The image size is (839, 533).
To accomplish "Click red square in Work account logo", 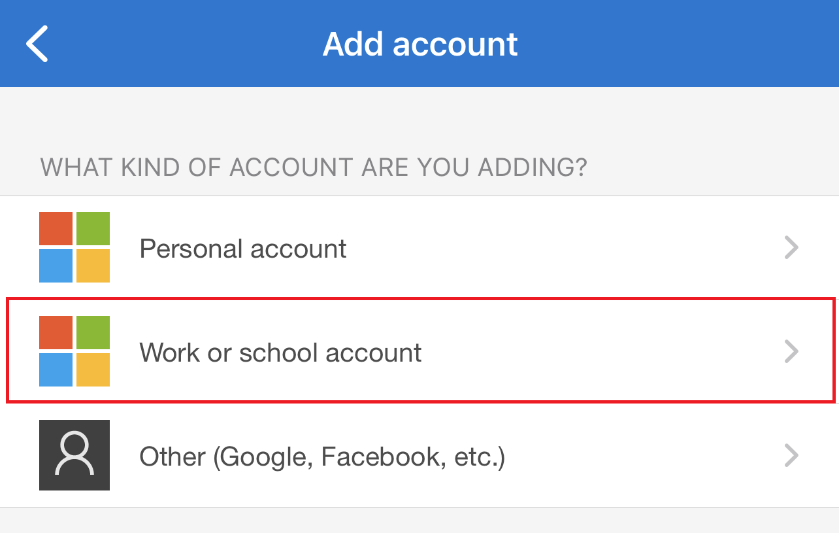I will [x=56, y=333].
